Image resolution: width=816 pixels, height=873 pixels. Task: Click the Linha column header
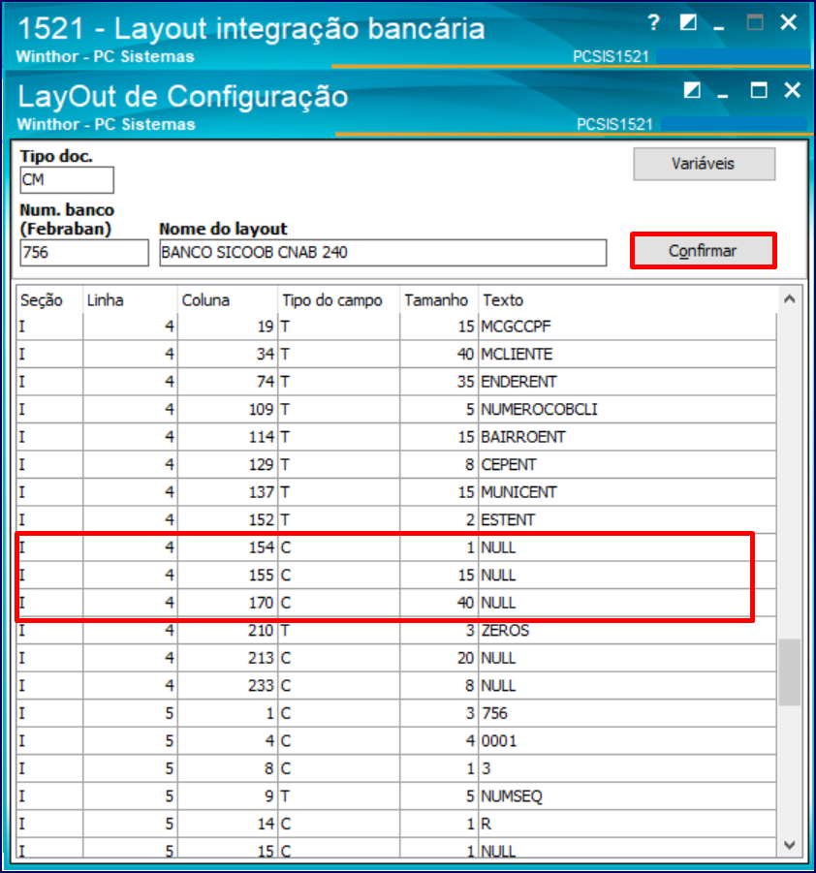click(130, 300)
